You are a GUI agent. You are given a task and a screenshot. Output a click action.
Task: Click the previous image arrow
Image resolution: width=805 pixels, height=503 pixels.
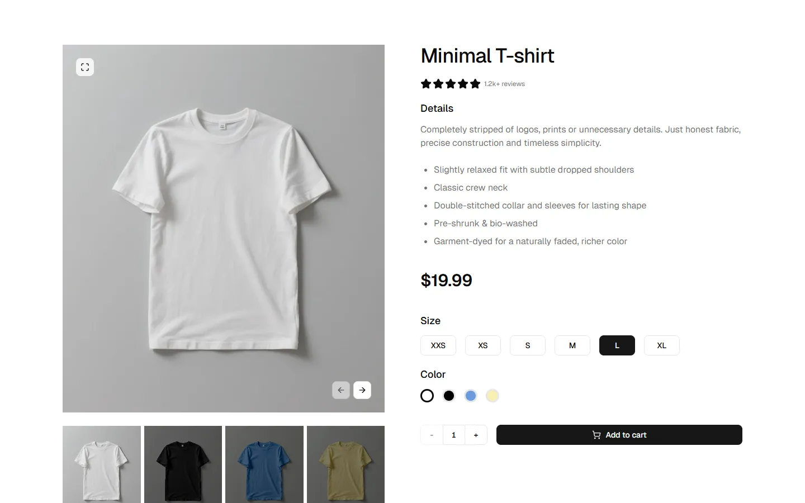(341, 390)
